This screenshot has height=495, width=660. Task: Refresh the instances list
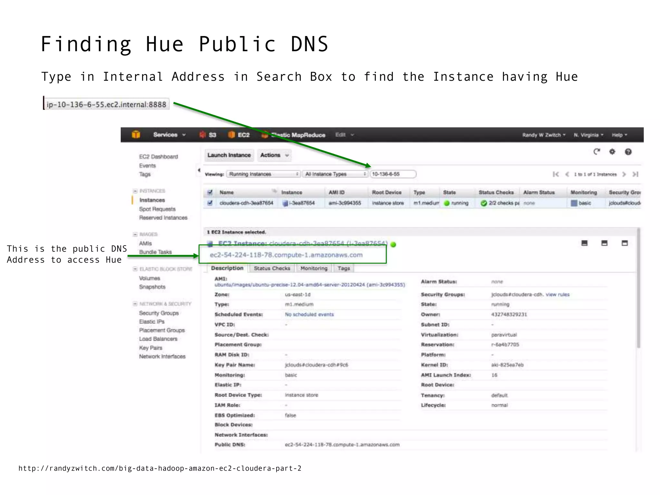pyautogui.click(x=597, y=151)
